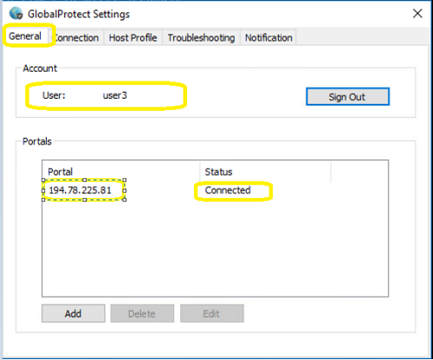Viewport: 433px width, 360px height.
Task: Switch to the General tab
Action: [x=25, y=36]
